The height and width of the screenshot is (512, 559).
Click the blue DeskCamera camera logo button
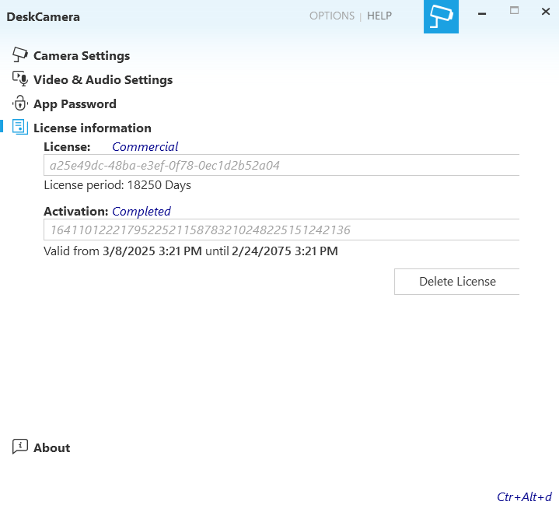[x=441, y=17]
